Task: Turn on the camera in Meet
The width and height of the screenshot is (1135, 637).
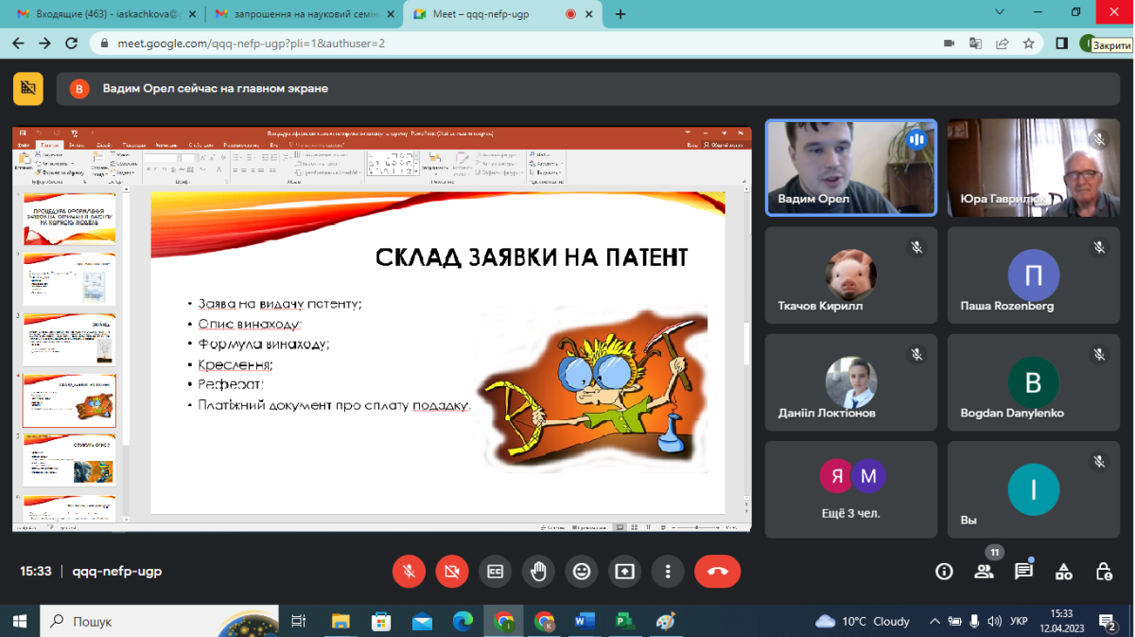Action: tap(452, 572)
